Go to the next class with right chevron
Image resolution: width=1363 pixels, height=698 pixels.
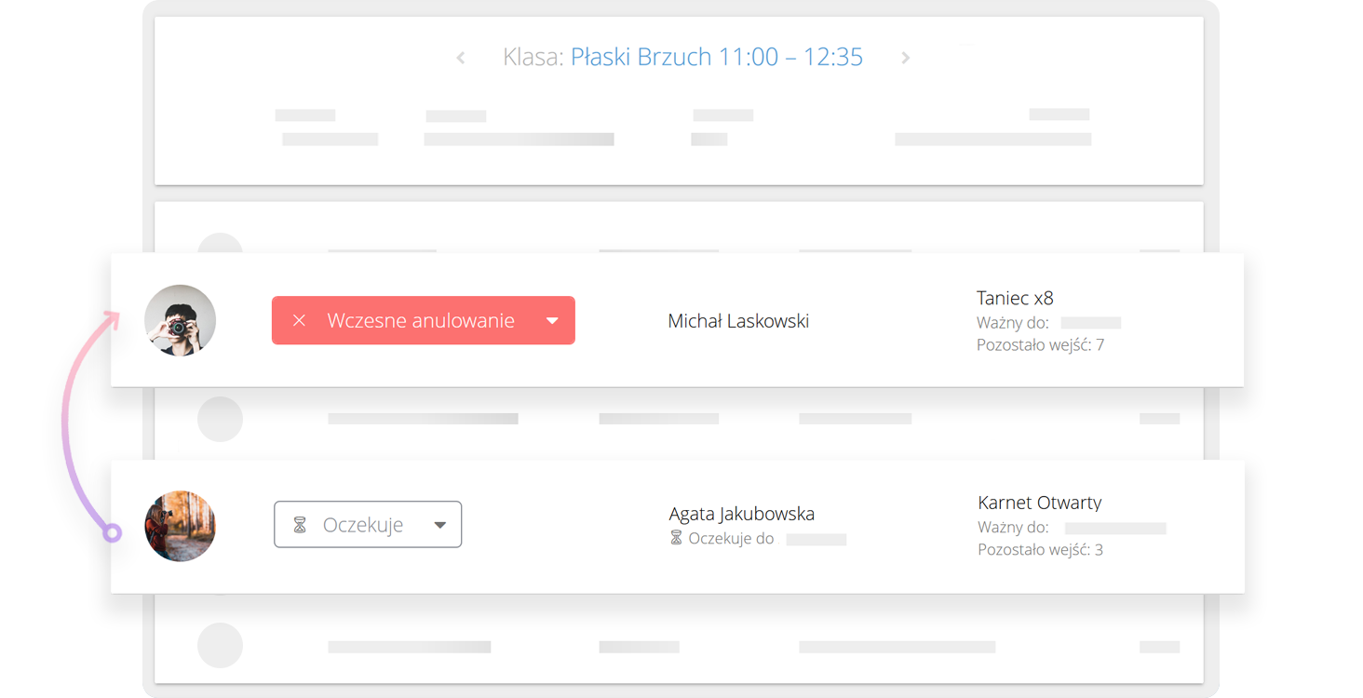tap(905, 58)
